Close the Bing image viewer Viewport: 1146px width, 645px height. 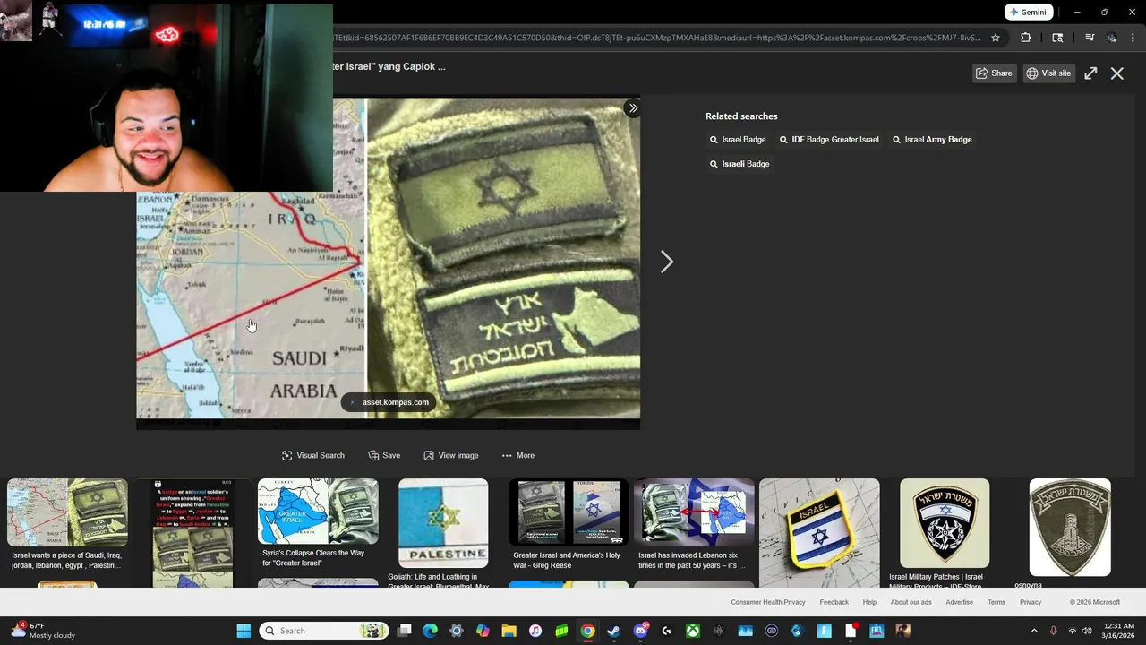(1117, 73)
